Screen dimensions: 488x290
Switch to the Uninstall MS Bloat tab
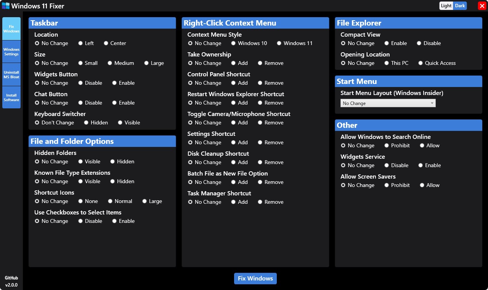click(x=11, y=74)
